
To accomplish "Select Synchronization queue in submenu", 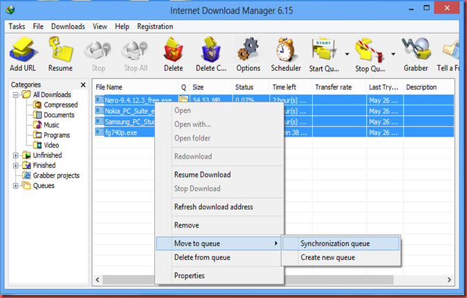I will tap(340, 243).
